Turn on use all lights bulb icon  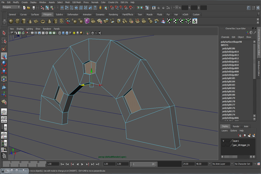(x=74, y=33)
